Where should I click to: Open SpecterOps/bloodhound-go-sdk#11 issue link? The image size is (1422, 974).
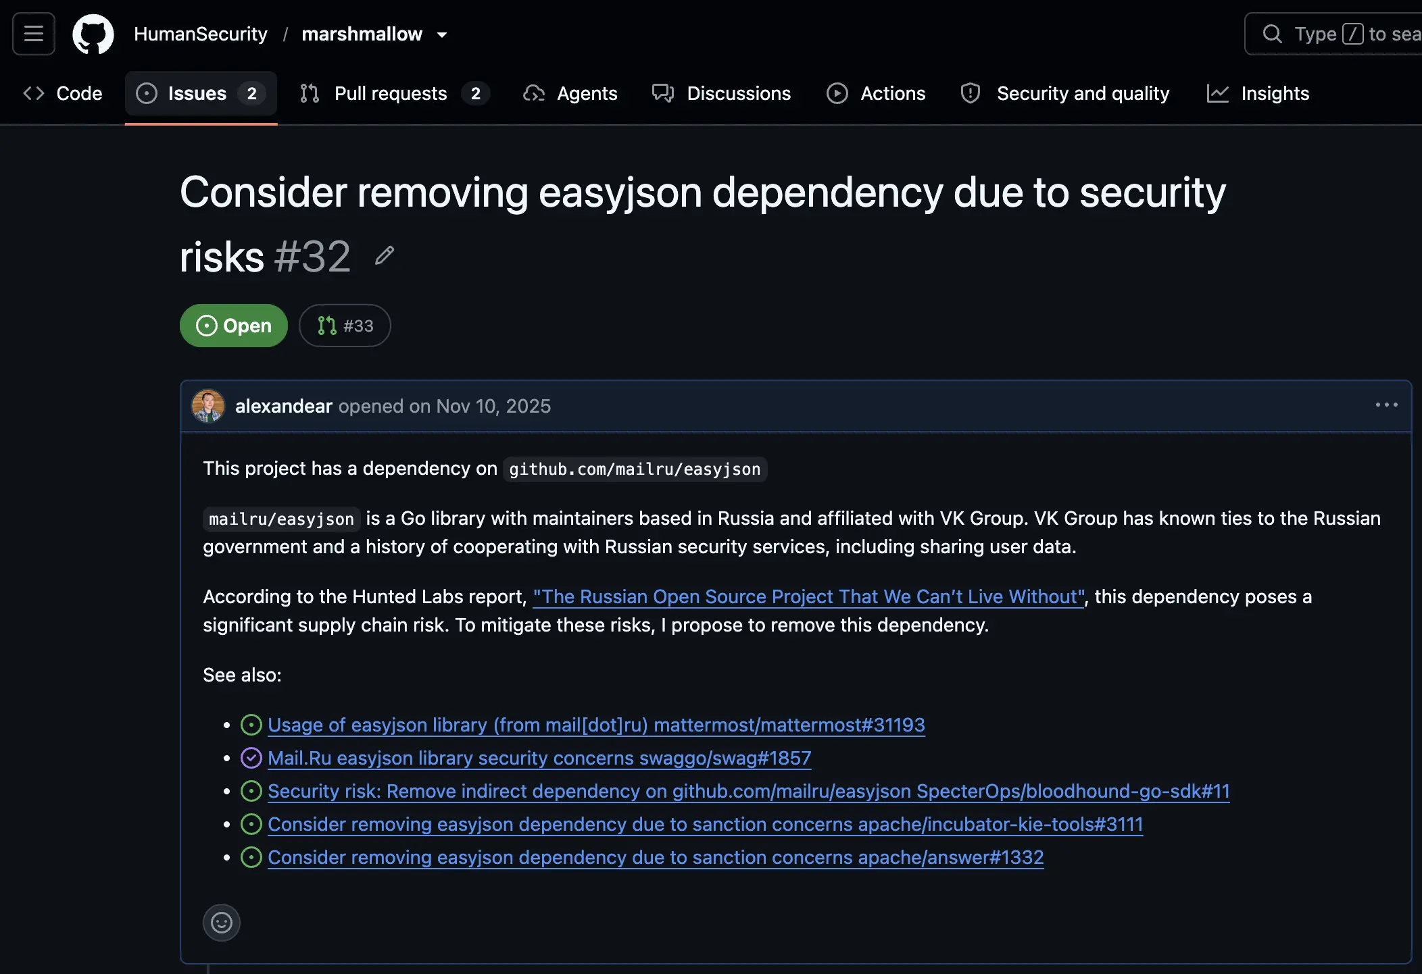pyautogui.click(x=749, y=791)
